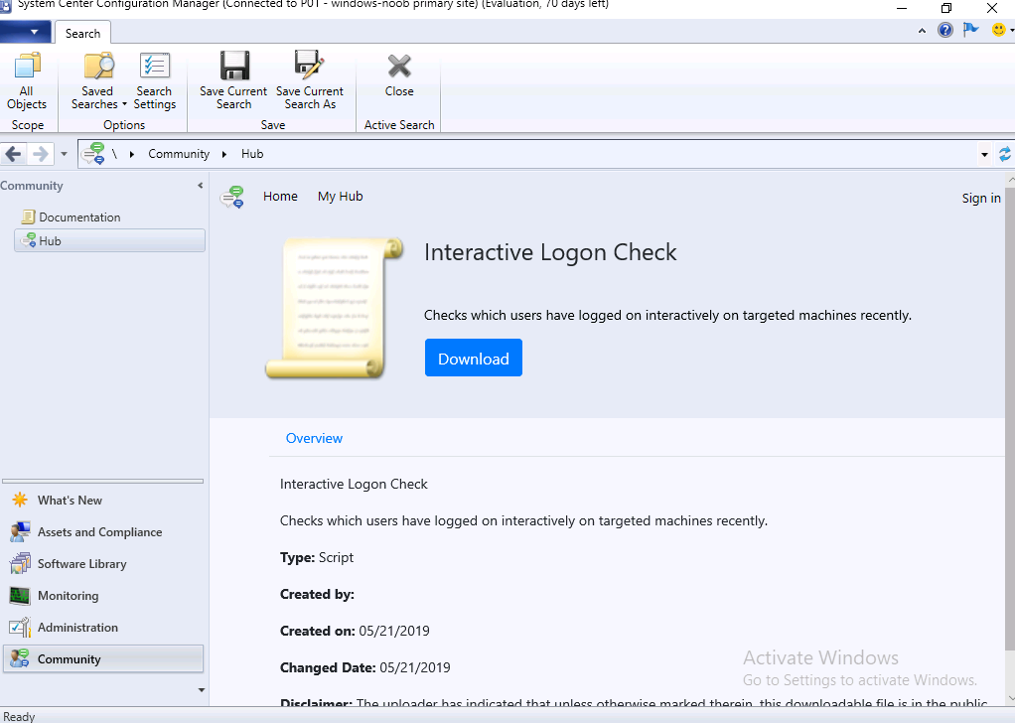Open Software Library workspace

pos(103,564)
